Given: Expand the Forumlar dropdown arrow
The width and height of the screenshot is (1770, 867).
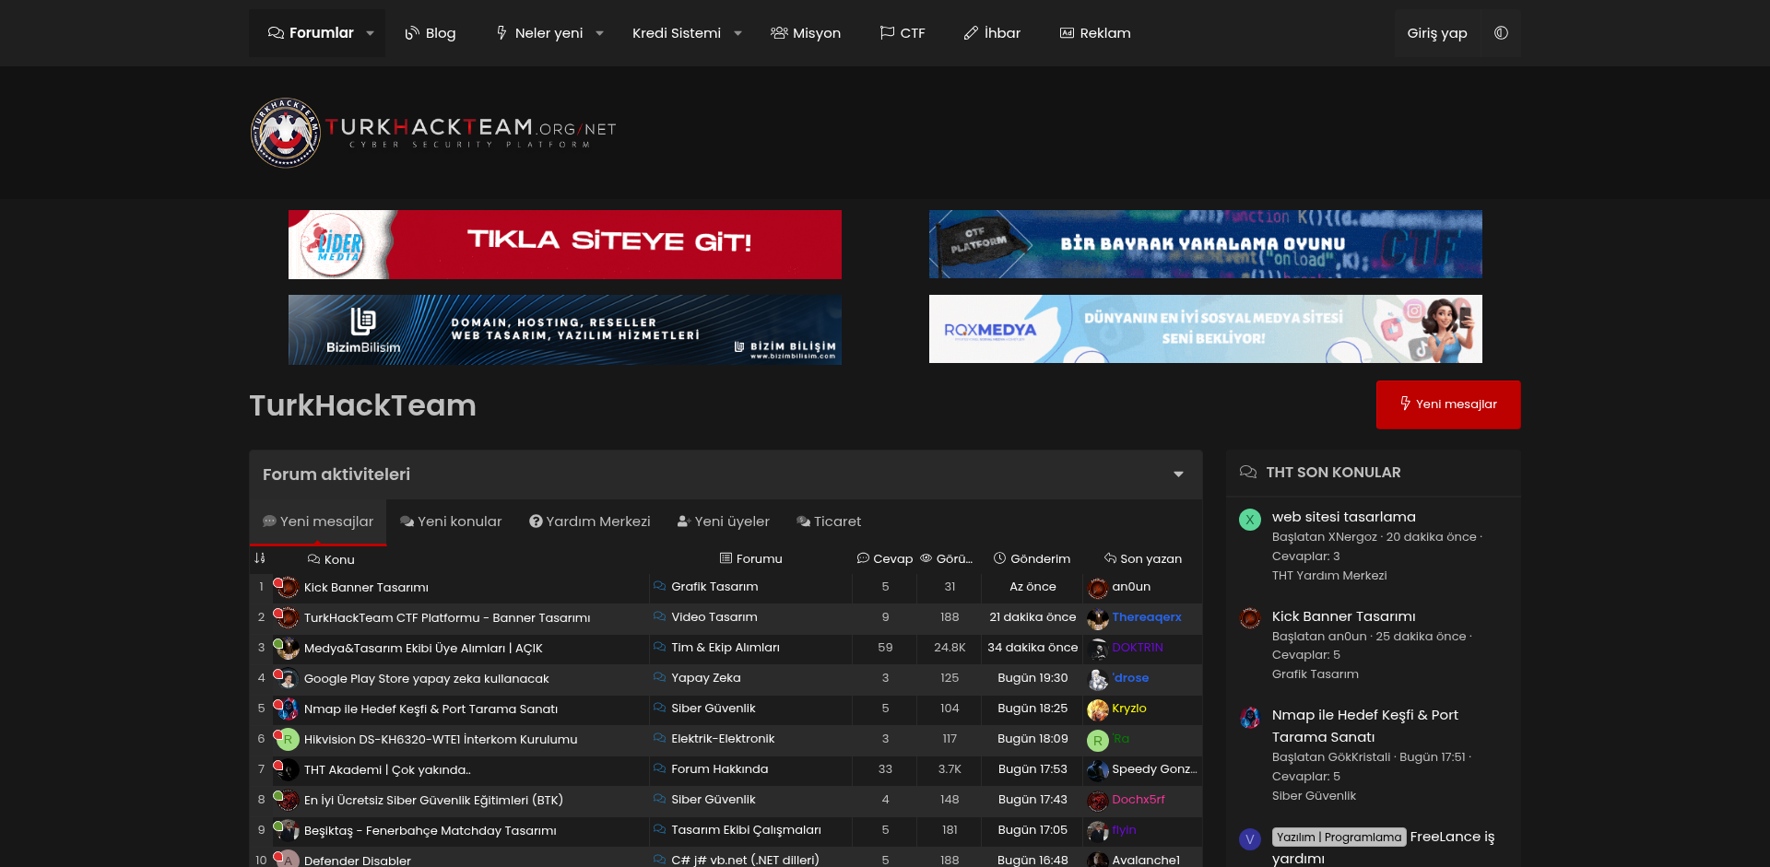Looking at the screenshot, I should click(371, 33).
